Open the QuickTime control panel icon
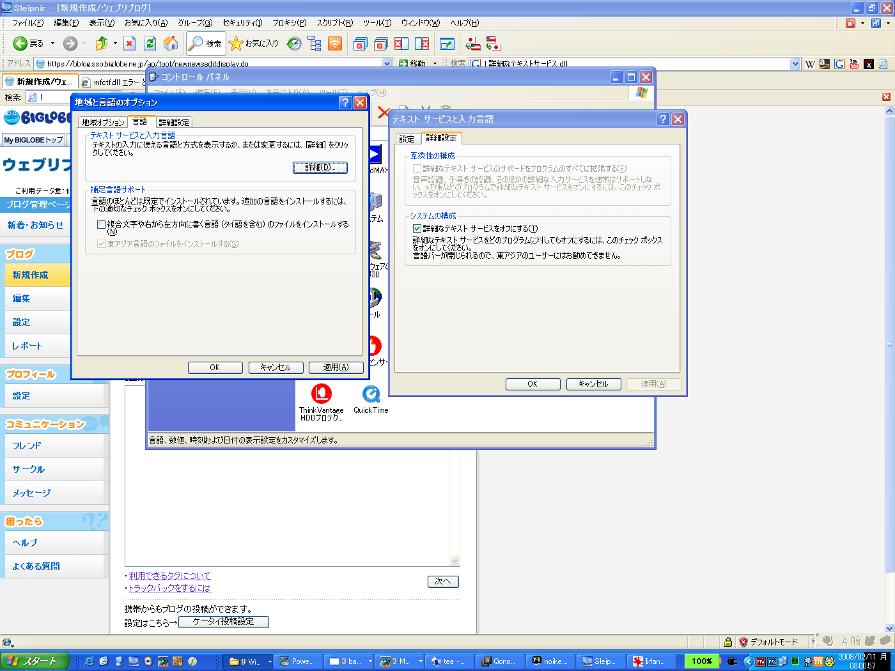The image size is (895, 671). click(x=371, y=399)
